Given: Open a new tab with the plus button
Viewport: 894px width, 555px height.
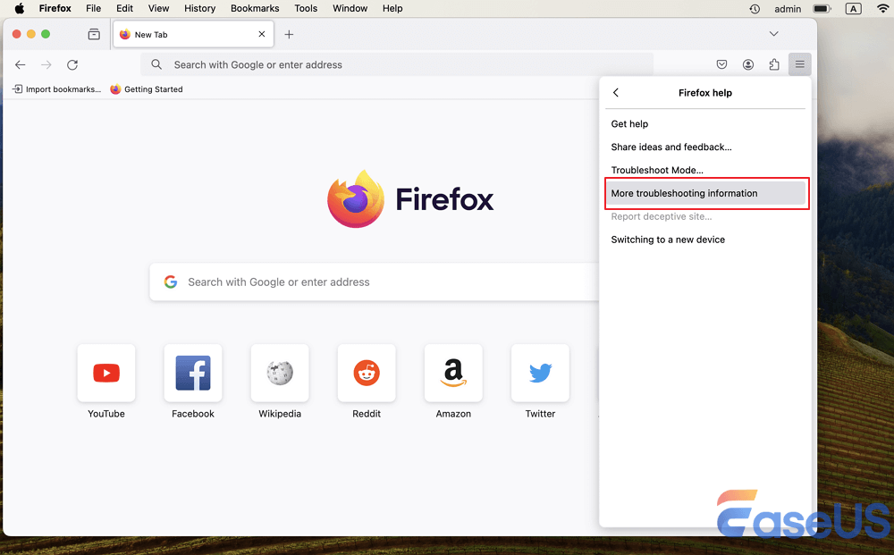Looking at the screenshot, I should pos(289,34).
